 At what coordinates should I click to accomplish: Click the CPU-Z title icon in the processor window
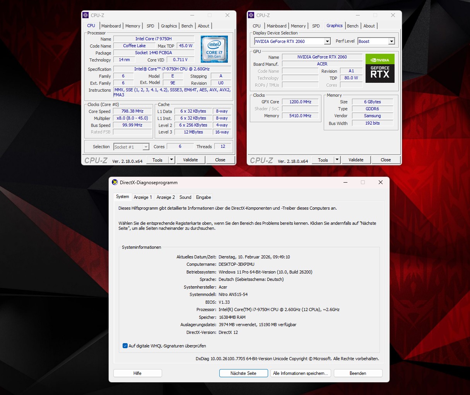coord(86,15)
